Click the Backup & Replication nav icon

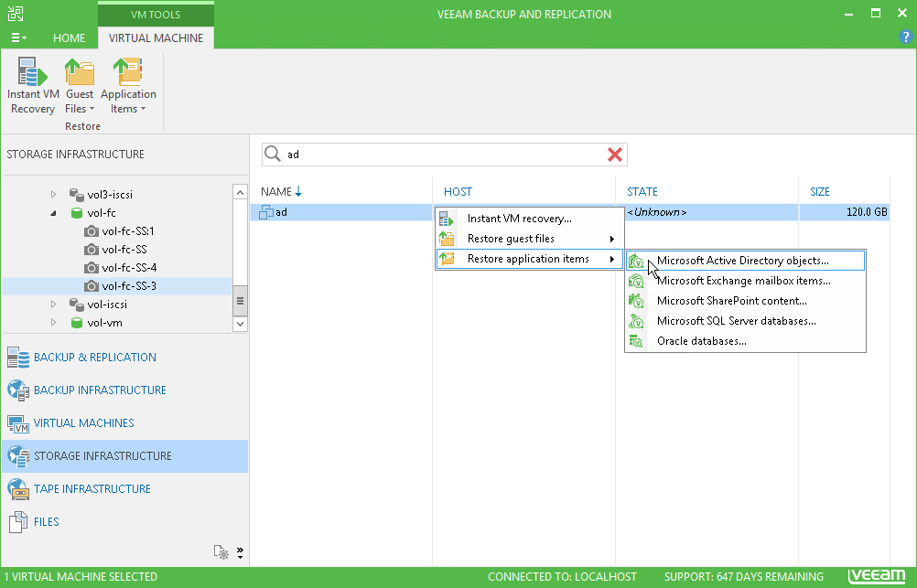pyautogui.click(x=18, y=358)
